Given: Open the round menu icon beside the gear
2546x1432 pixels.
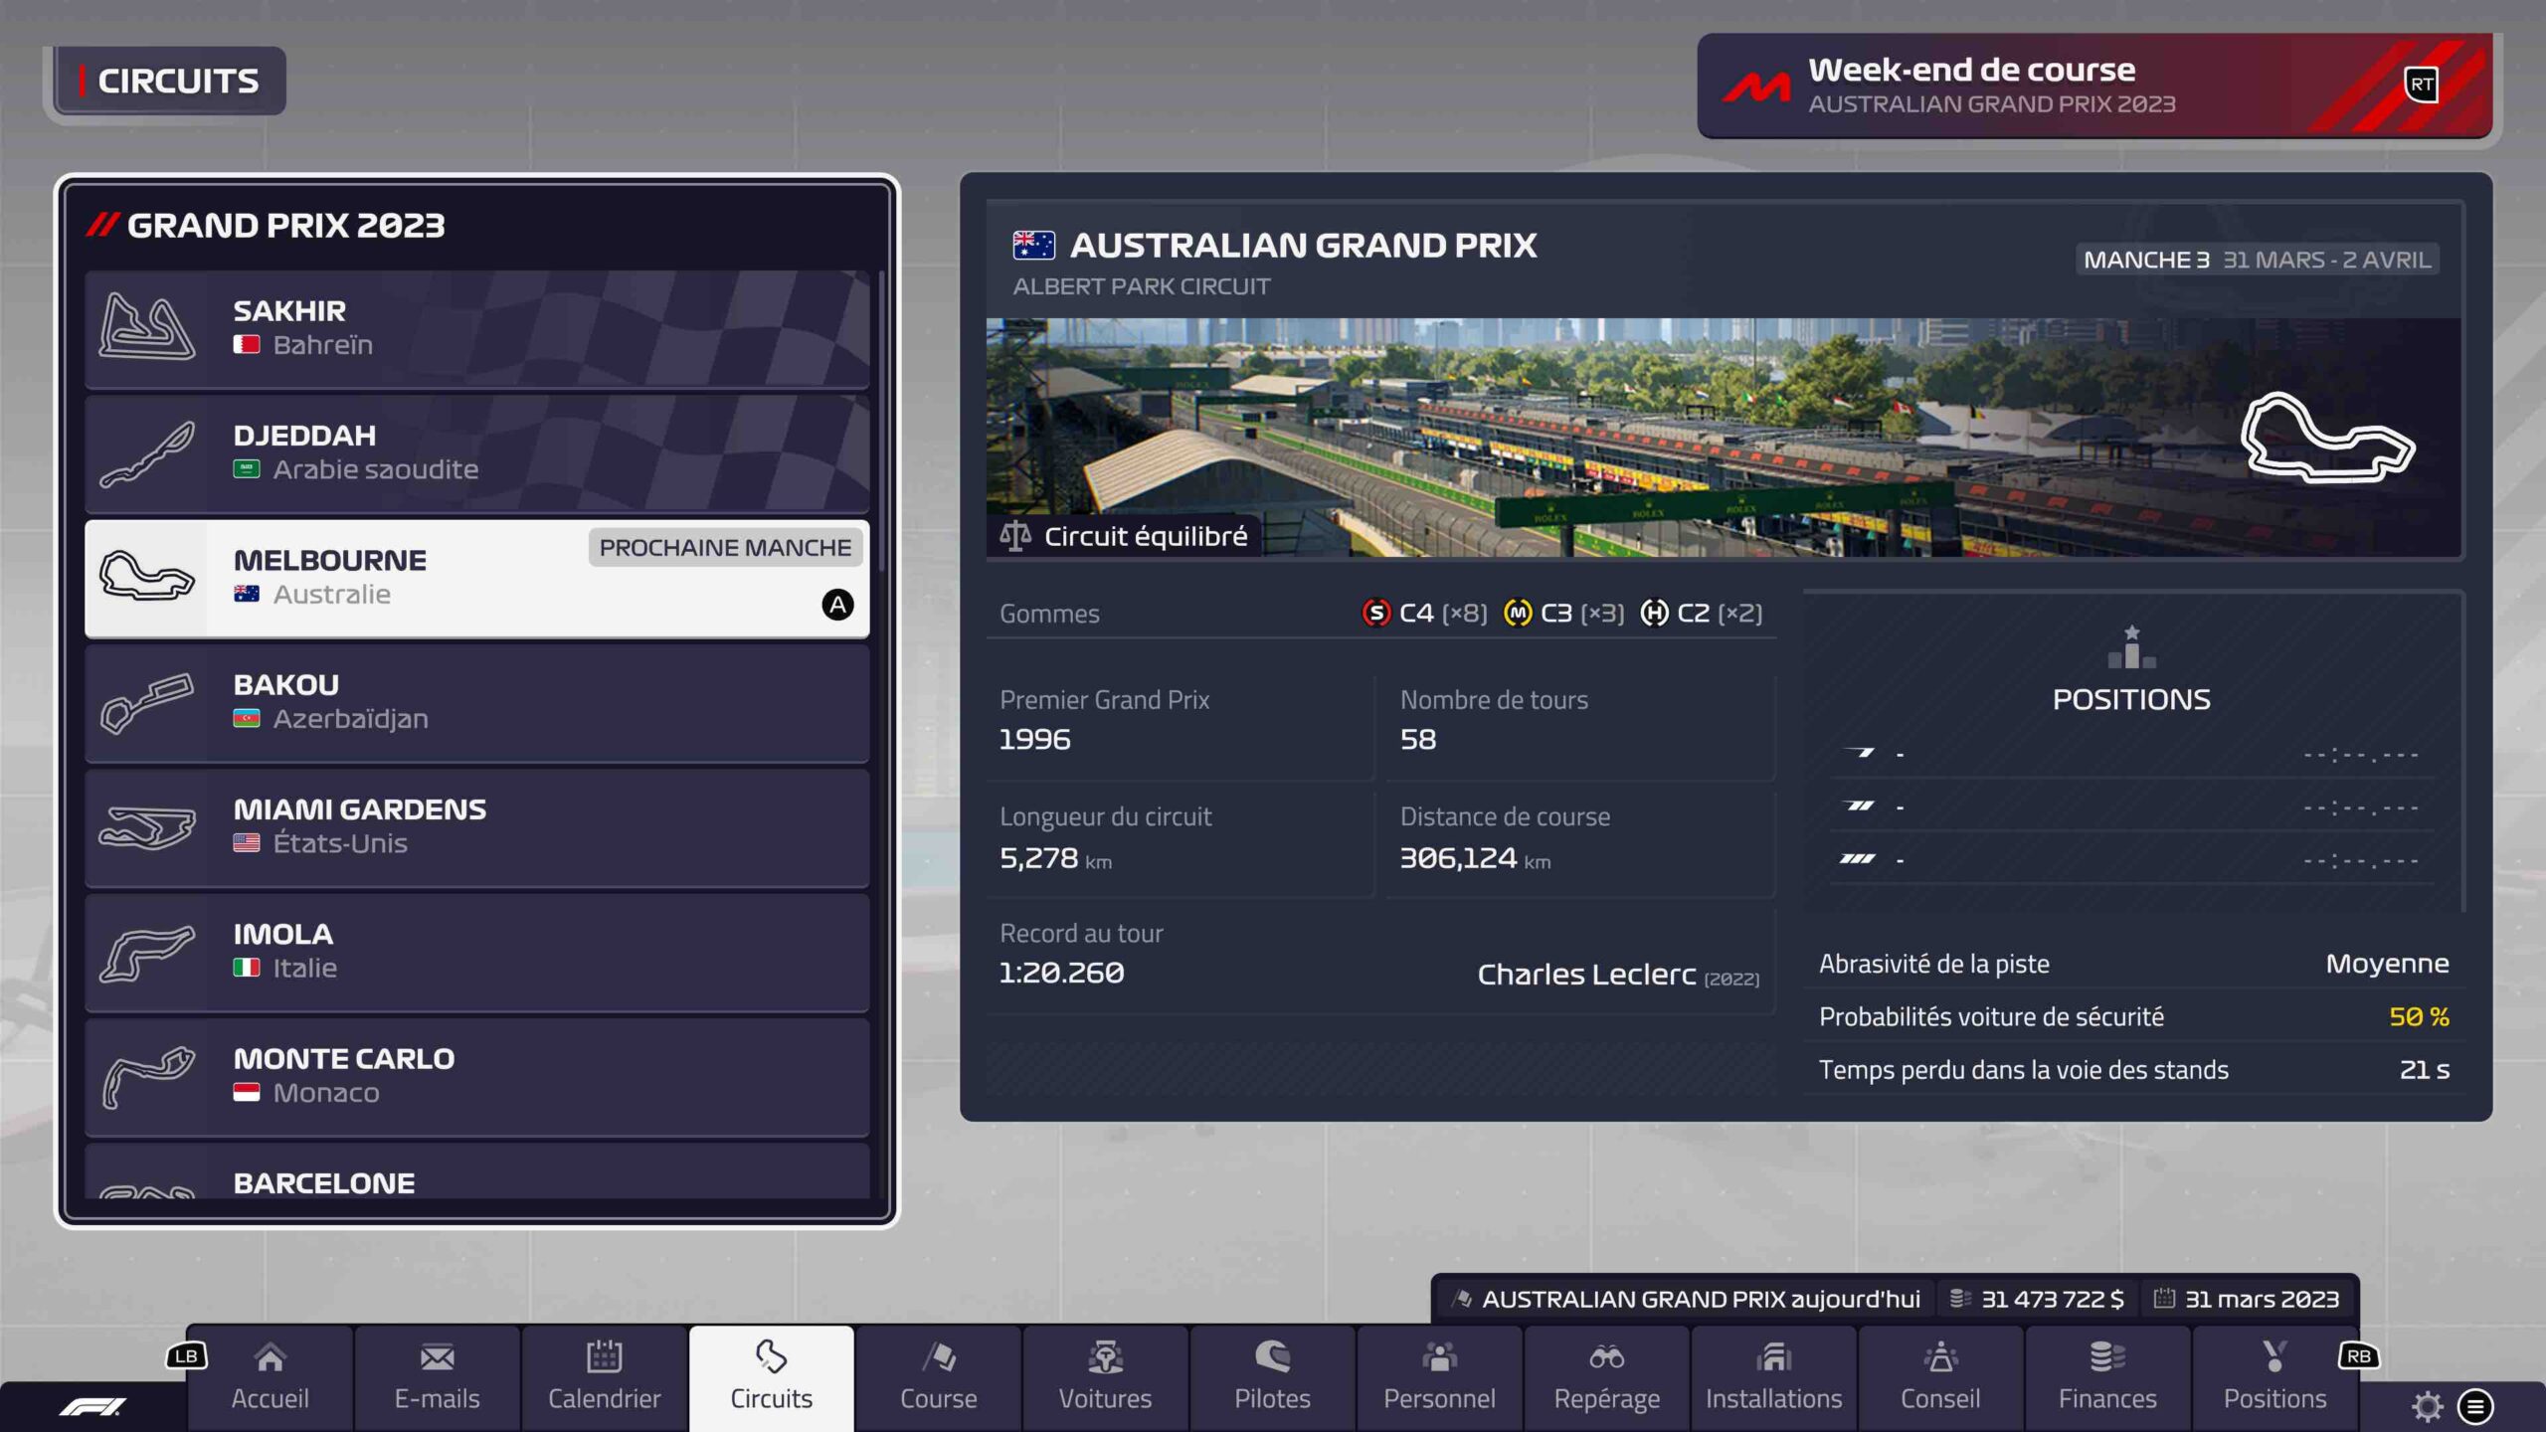Looking at the screenshot, I should (x=2475, y=1406).
